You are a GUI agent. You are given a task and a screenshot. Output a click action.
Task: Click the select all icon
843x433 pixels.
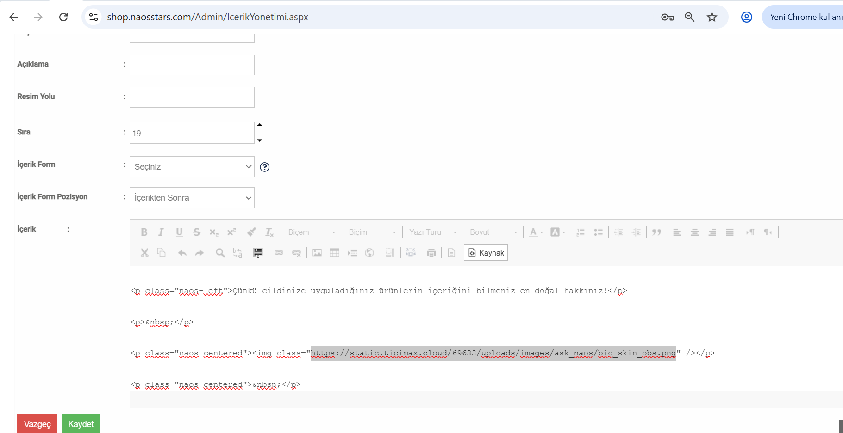(258, 253)
